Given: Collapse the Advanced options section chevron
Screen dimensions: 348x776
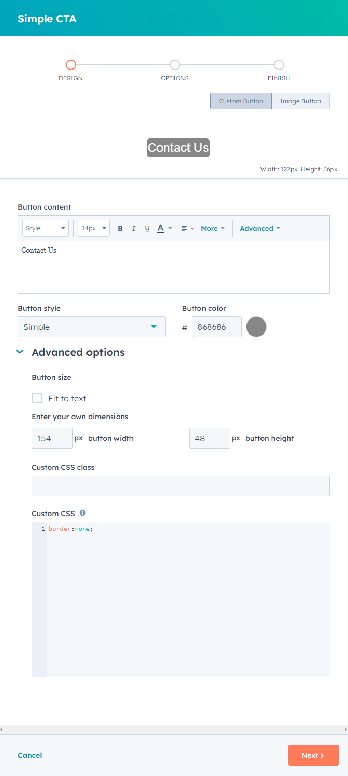Looking at the screenshot, I should (20, 352).
